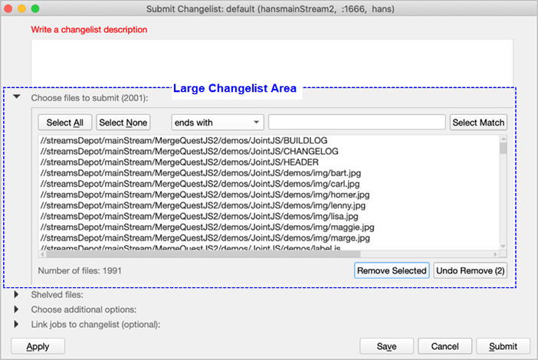
Task: Click the file match text field
Action: pyautogui.click(x=356, y=123)
